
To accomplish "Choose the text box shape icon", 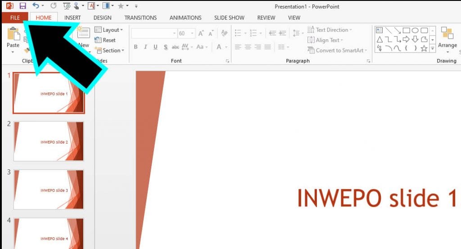I will point(379,30).
